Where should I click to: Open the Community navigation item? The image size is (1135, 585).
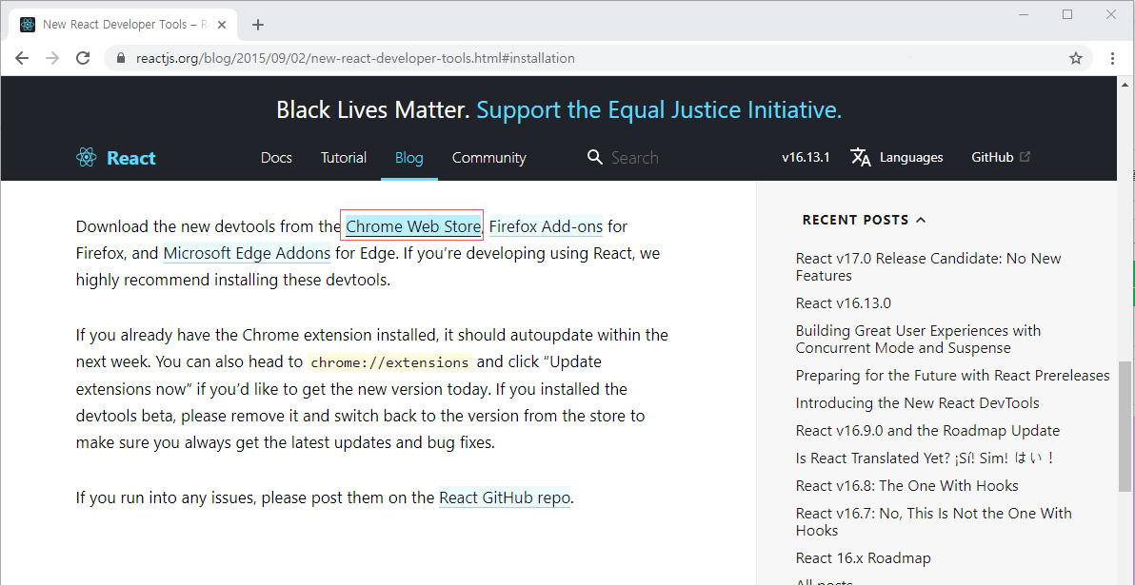(x=489, y=158)
